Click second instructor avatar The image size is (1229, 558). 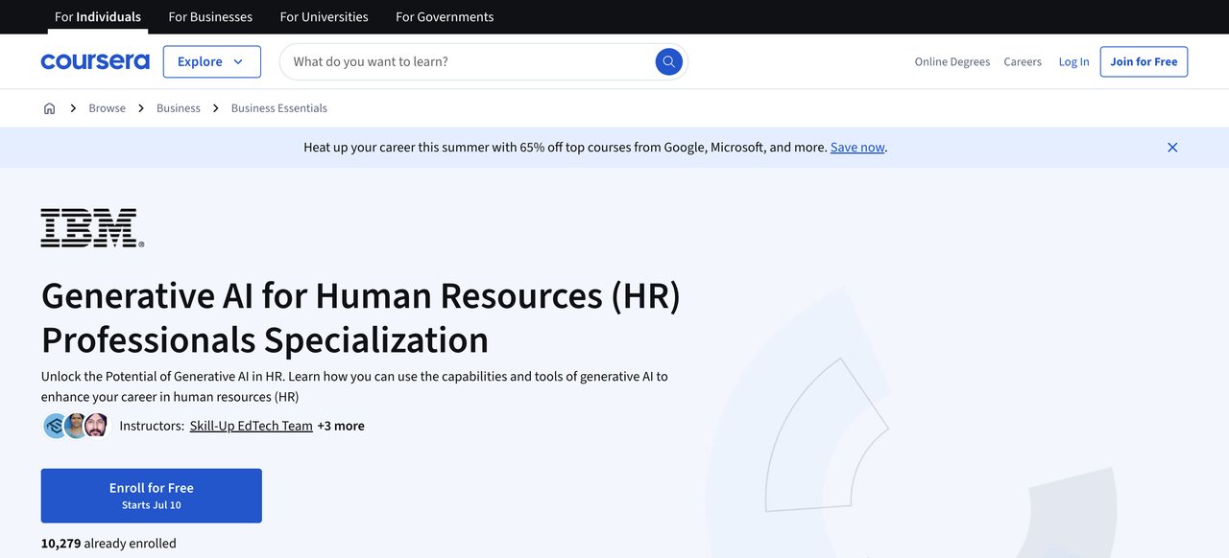click(76, 426)
